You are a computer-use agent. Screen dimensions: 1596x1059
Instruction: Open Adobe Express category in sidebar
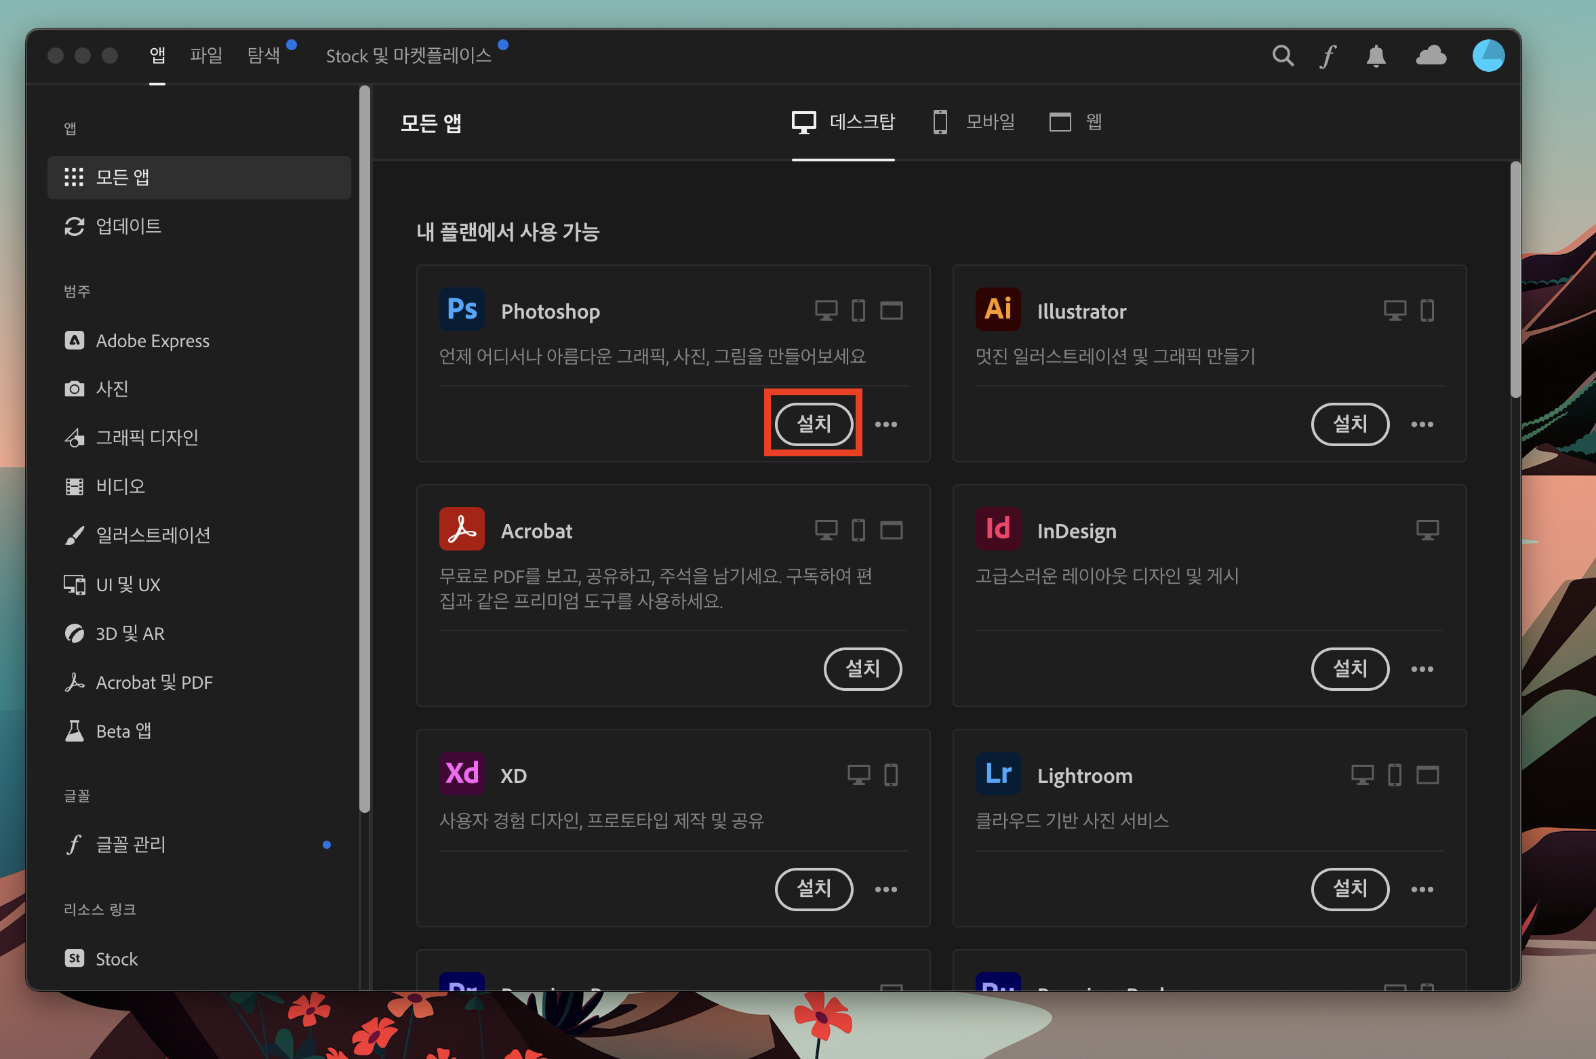point(152,340)
